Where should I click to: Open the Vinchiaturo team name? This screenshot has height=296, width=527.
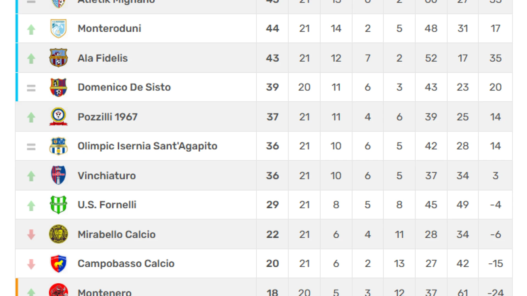pyautogui.click(x=107, y=176)
